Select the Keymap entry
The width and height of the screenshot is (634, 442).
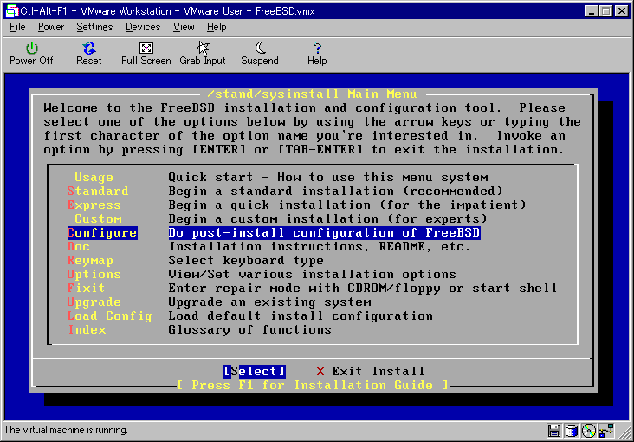point(90,260)
